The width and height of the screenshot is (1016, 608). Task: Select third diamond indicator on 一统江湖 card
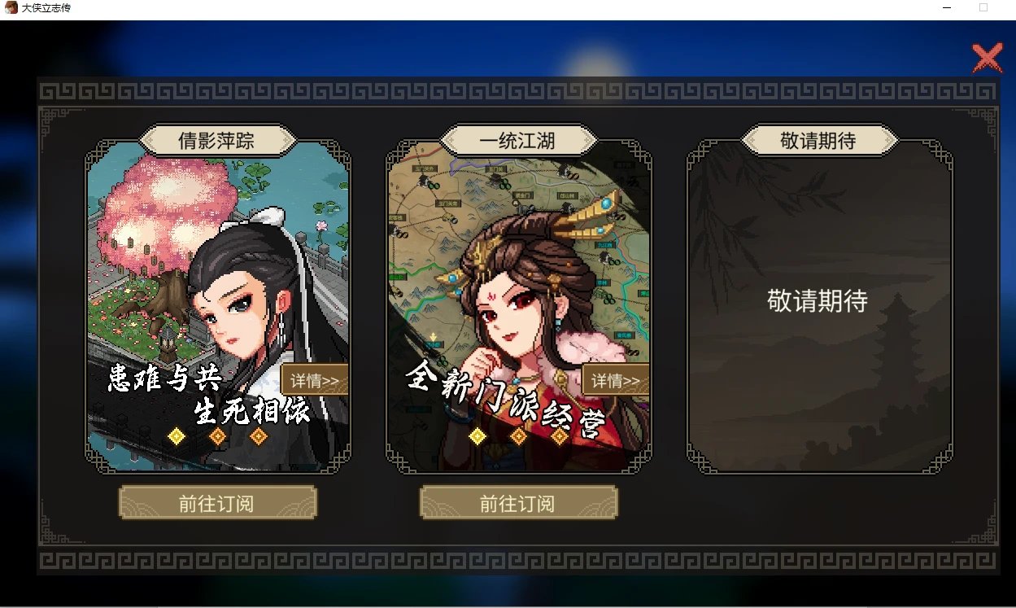pyautogui.click(x=560, y=436)
